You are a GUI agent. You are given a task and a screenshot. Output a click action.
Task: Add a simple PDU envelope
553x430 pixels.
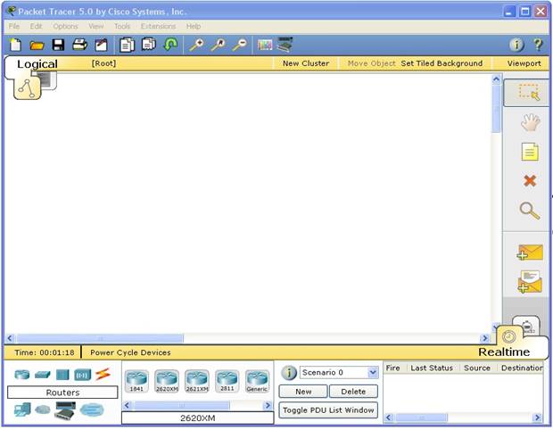pos(530,252)
